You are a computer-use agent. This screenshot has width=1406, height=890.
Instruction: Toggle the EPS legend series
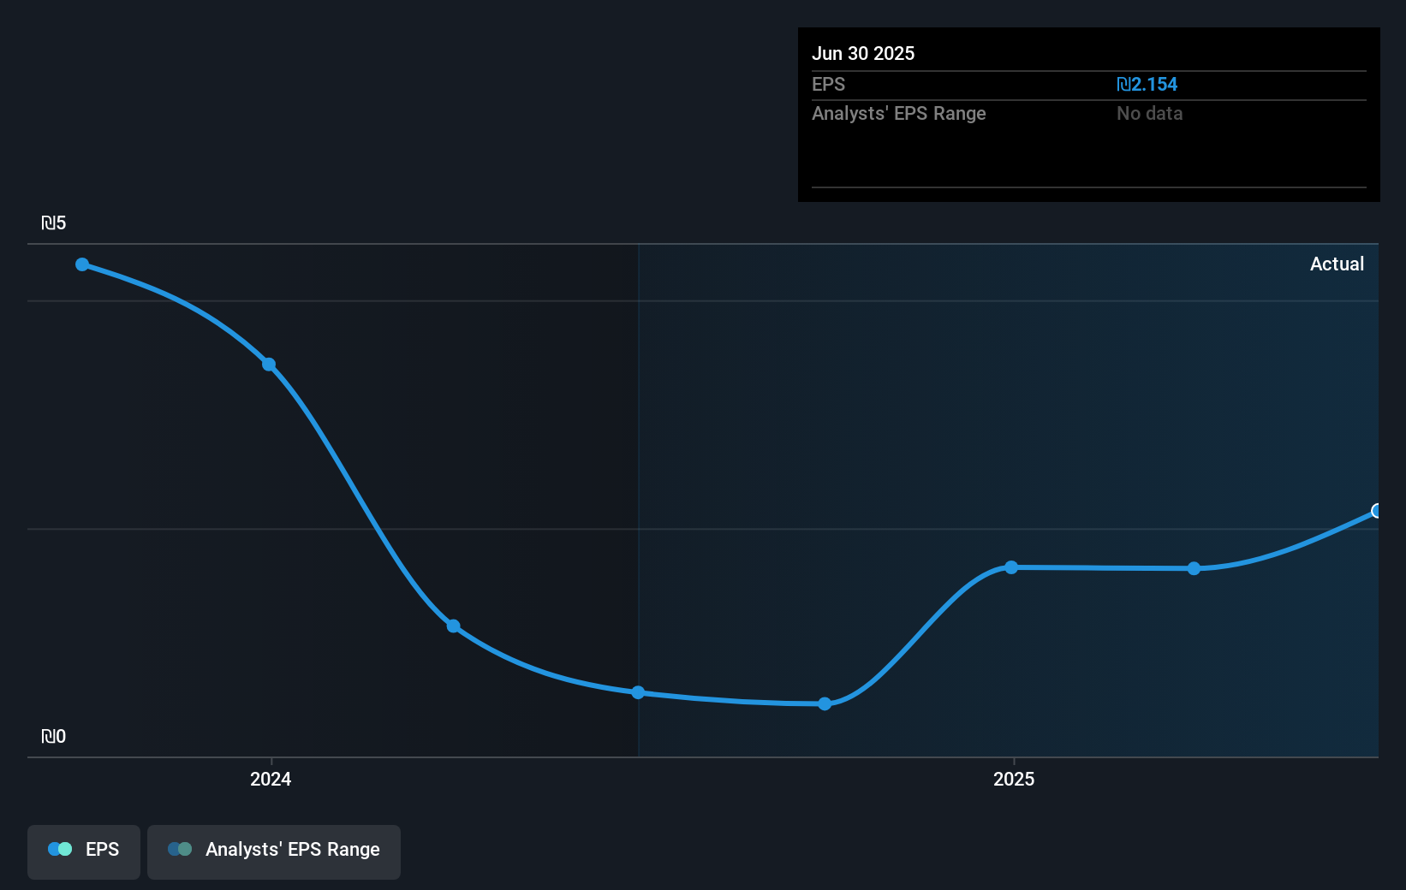84,851
